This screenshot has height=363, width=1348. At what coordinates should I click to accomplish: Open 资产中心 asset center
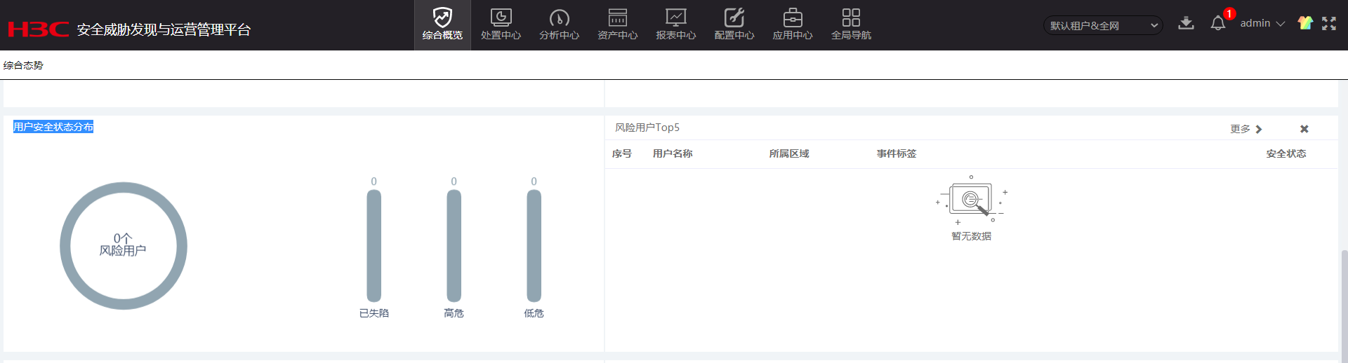coord(617,25)
